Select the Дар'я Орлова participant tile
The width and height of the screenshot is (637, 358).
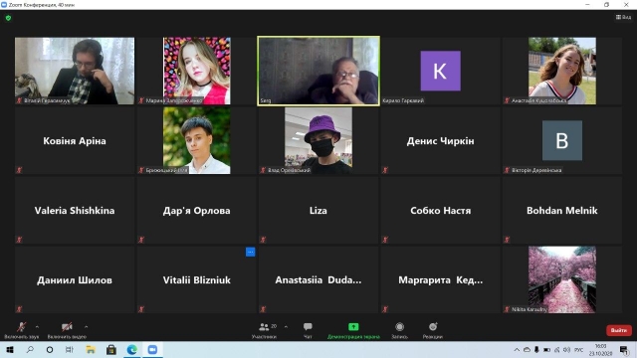197,210
